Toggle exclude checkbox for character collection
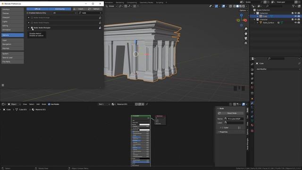This screenshot has height=170, width=302. click(293, 19)
